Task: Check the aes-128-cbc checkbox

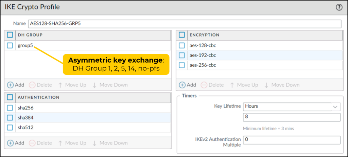Action: [x=182, y=46]
